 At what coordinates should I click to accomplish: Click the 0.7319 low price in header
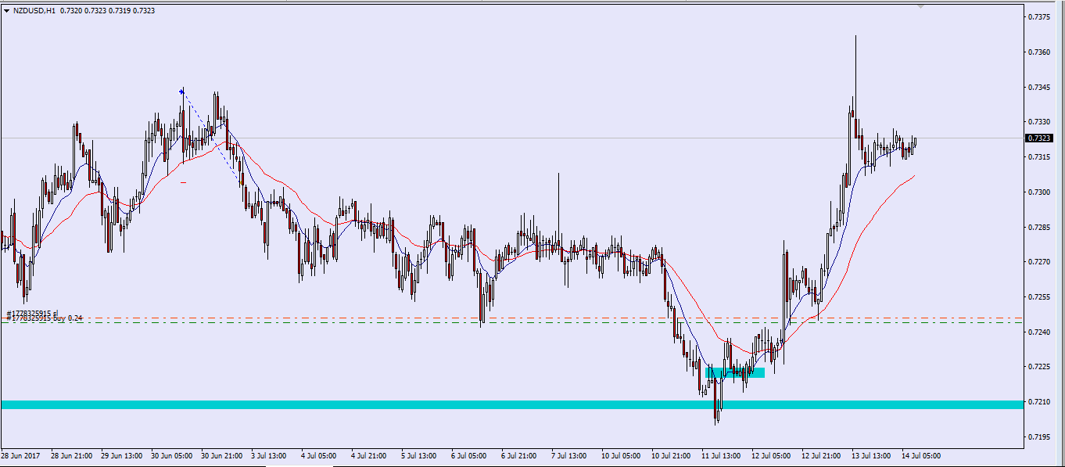tap(119, 12)
